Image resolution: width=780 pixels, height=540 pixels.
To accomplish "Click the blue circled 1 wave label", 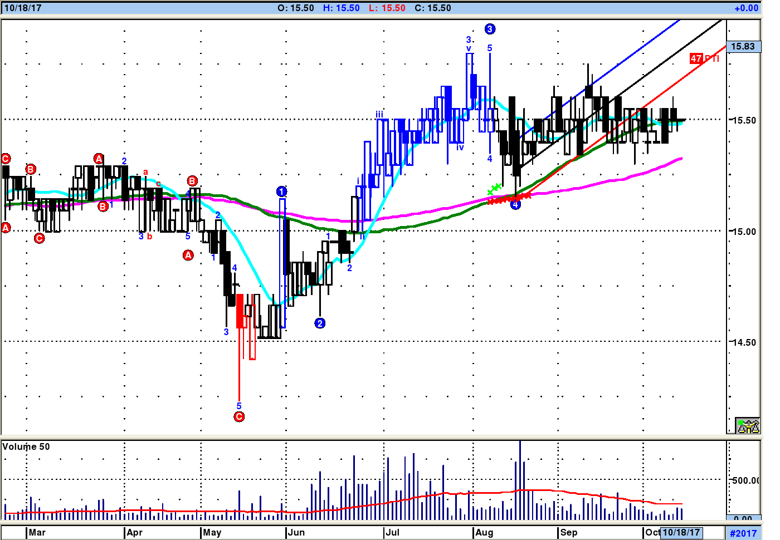I will coord(281,192).
